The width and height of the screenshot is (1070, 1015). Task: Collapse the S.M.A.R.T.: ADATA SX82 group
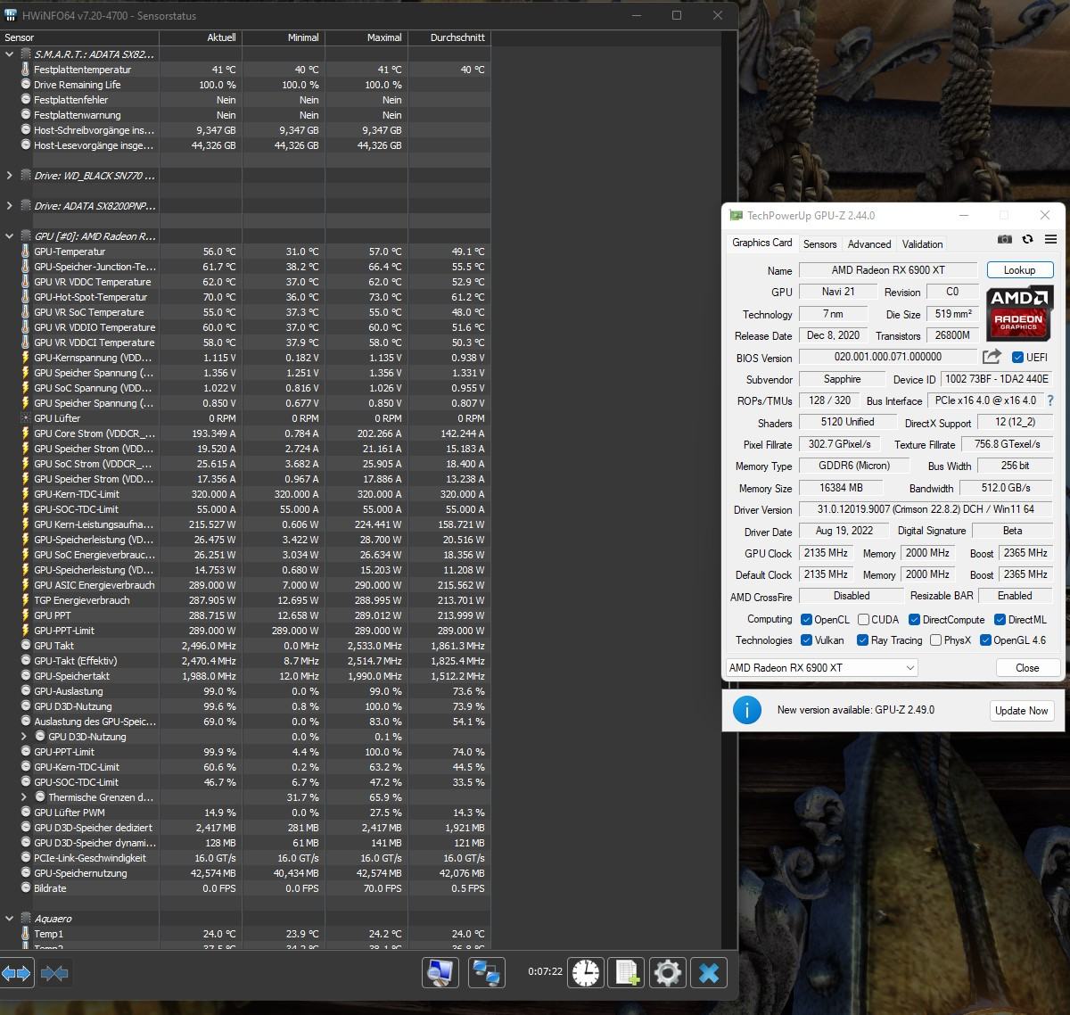point(10,54)
